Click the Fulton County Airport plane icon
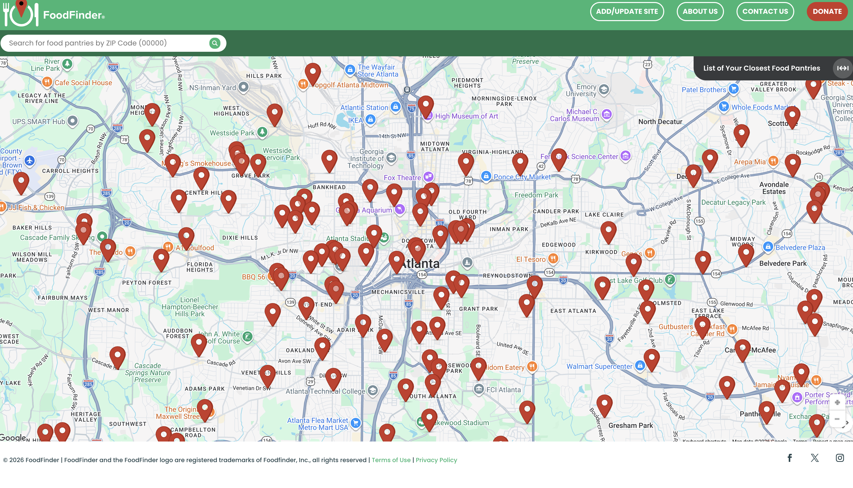This screenshot has height=488, width=853. pyautogui.click(x=30, y=161)
